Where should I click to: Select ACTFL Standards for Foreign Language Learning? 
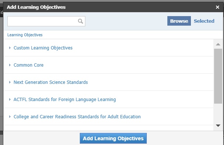(x=65, y=100)
